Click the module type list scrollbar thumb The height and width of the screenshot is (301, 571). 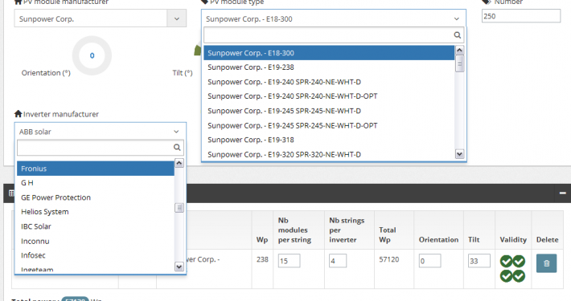click(459, 63)
